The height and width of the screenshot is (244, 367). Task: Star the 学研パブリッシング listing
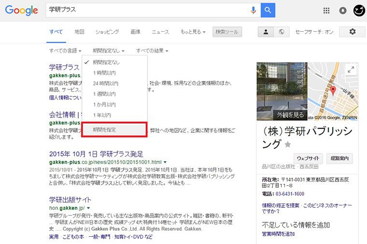tap(288, 145)
